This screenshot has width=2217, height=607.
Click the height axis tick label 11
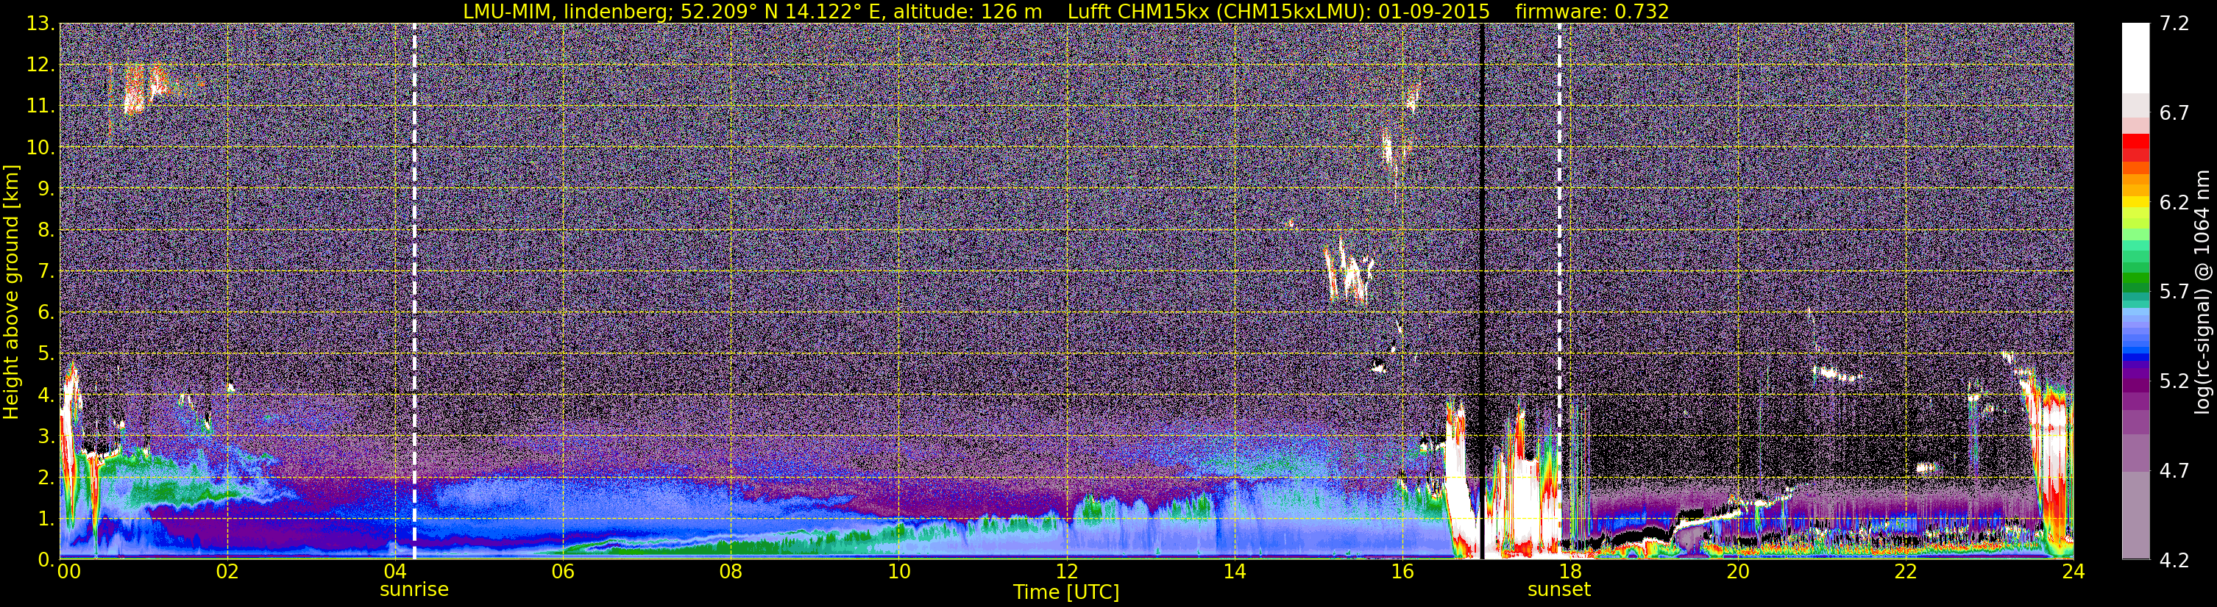click(x=40, y=106)
